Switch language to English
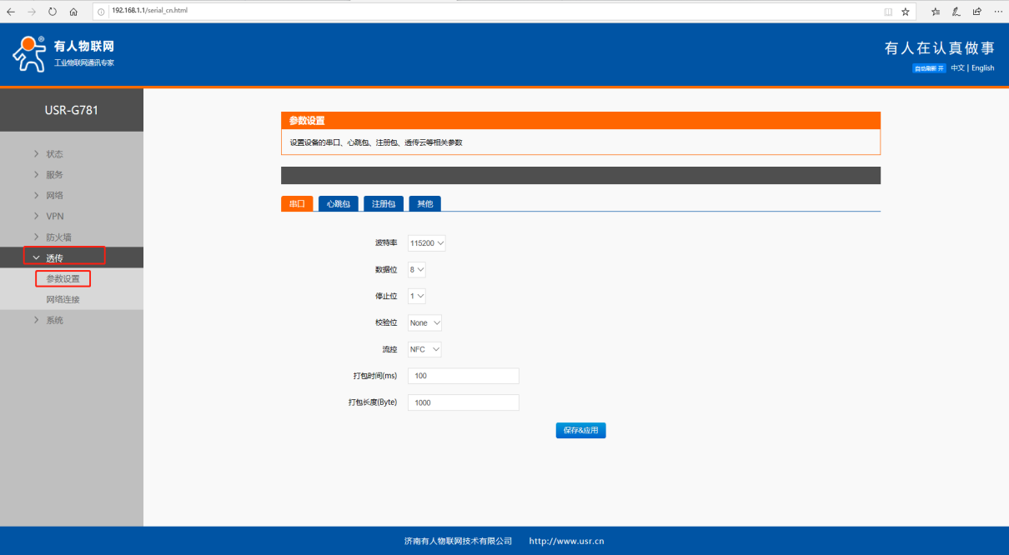 (x=982, y=68)
